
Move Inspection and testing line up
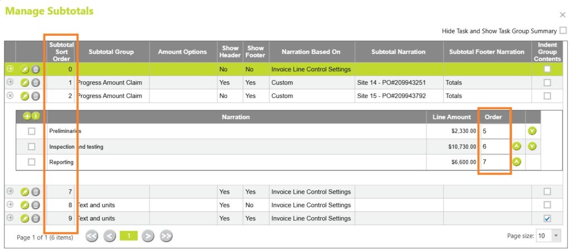tap(517, 146)
